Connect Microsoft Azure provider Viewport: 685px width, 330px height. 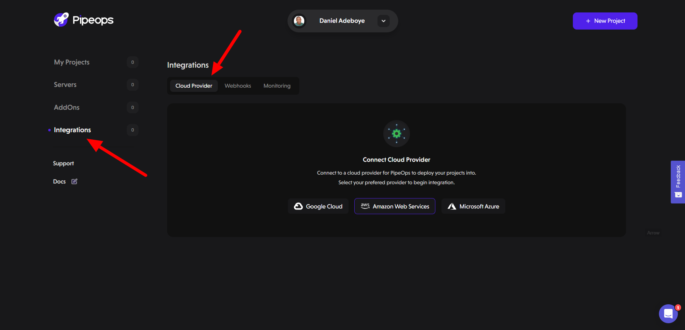[x=473, y=206]
